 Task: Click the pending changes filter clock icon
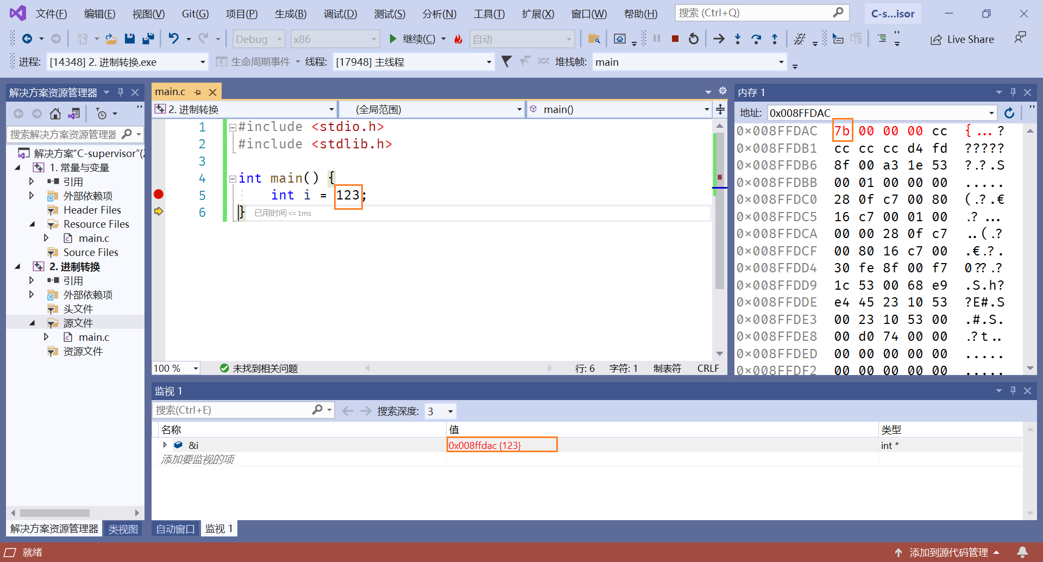coord(101,114)
